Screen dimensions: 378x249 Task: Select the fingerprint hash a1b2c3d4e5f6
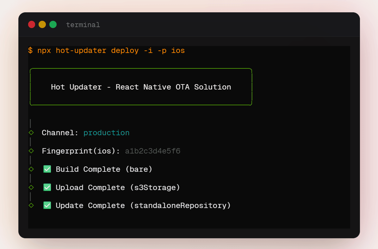tap(152, 151)
